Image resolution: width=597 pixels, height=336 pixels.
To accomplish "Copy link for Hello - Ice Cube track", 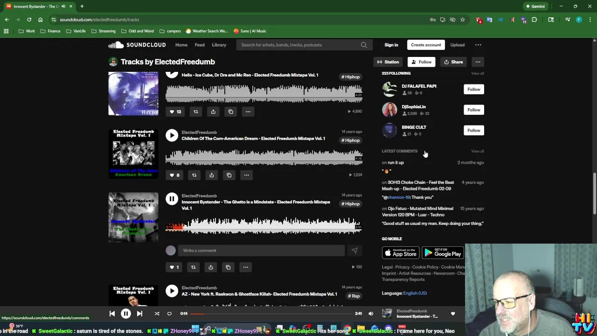I will click(x=230, y=112).
